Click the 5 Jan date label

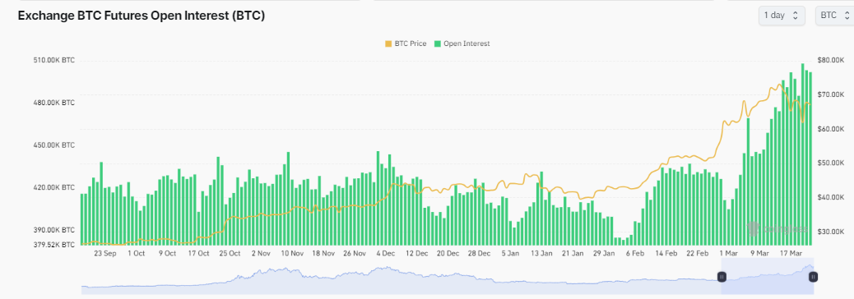click(510, 253)
